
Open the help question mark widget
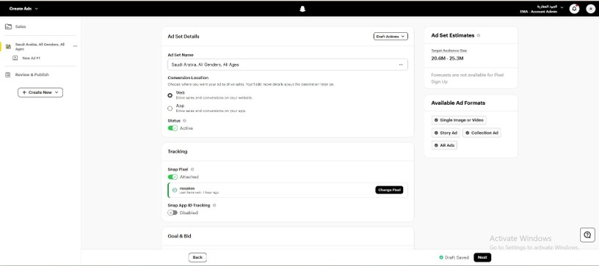pyautogui.click(x=587, y=234)
